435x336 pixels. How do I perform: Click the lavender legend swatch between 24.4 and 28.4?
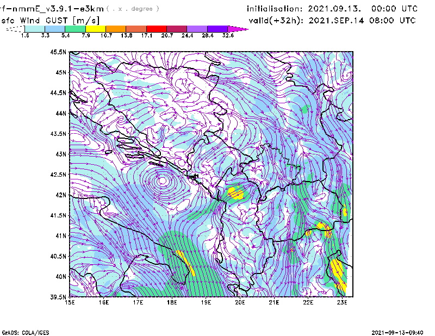(x=197, y=29)
